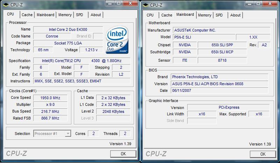Click the Technology value '65 nm'

[43, 50]
